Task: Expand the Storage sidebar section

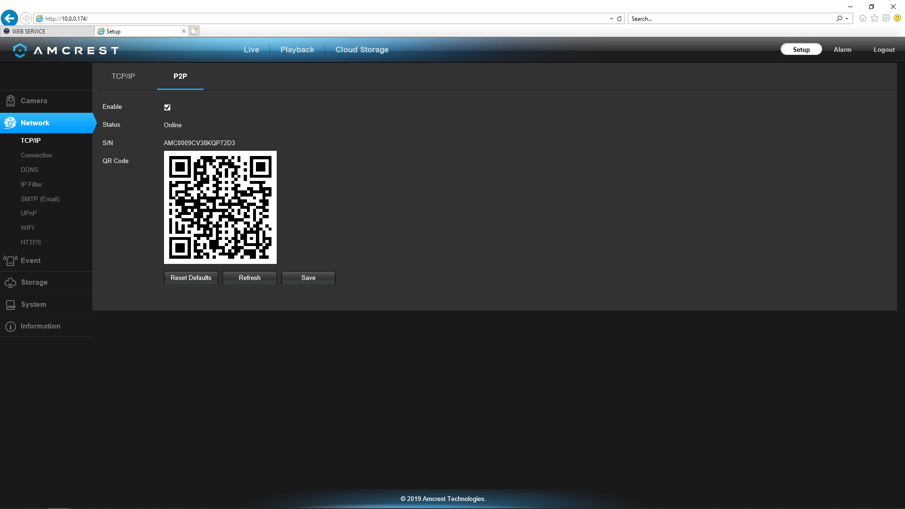Action: click(46, 282)
